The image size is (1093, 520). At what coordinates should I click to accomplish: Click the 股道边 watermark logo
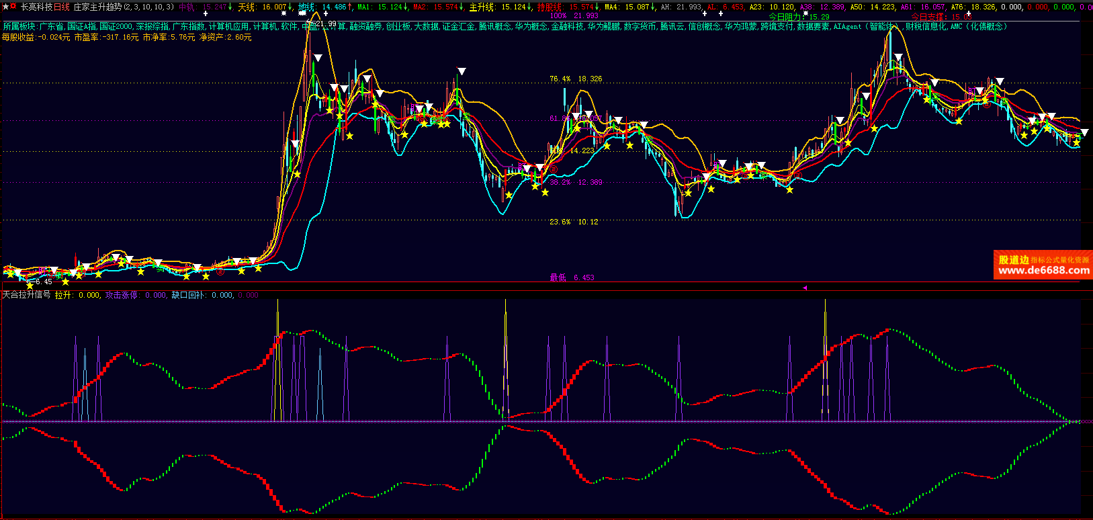point(1014,260)
